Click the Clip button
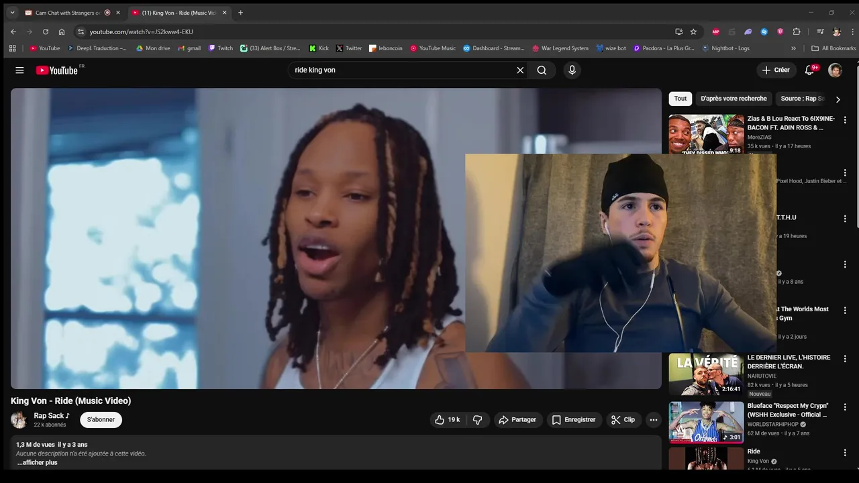Screen dimensions: 859x483 pyautogui.click(x=623, y=420)
